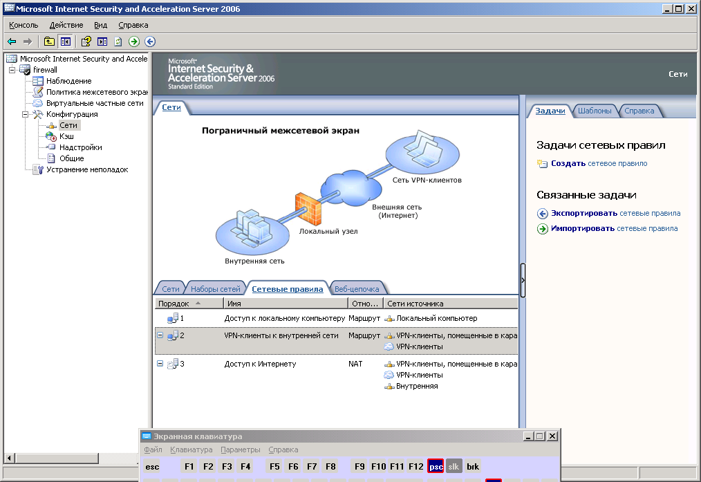Toggle the action pane toolbar button

click(102, 41)
